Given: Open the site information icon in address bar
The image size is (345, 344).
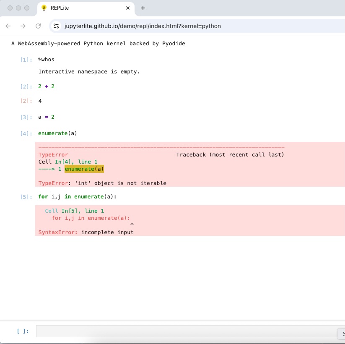Looking at the screenshot, I should 56,26.
